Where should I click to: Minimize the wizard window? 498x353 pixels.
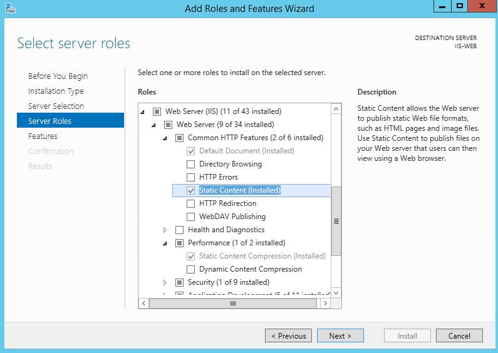(x=442, y=6)
